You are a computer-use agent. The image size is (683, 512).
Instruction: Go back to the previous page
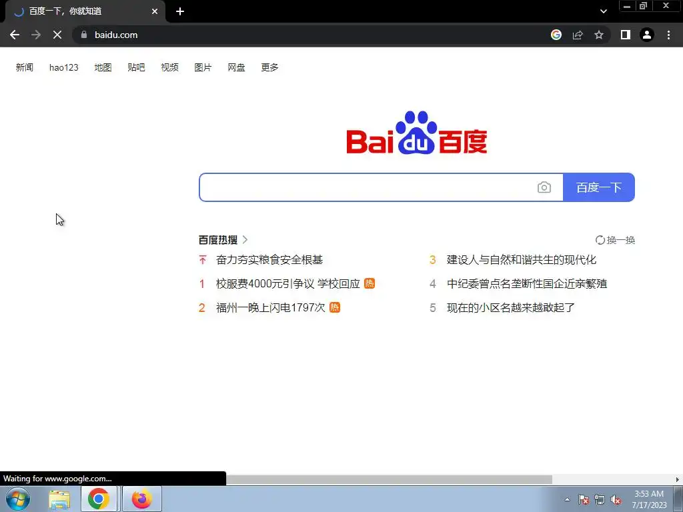coord(15,35)
